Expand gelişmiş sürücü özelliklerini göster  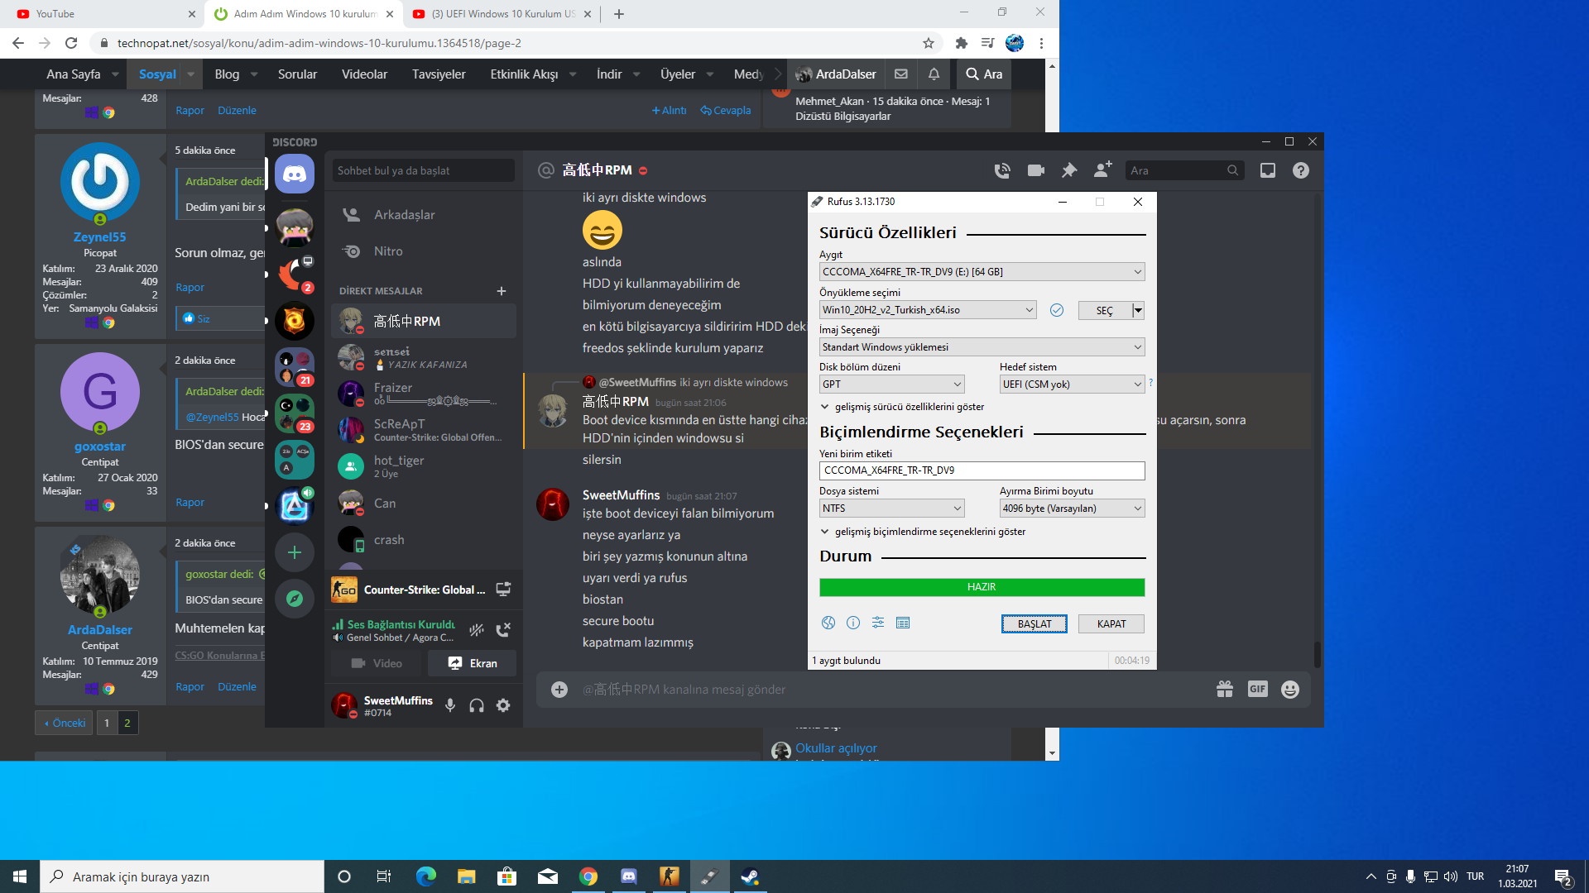[x=902, y=407]
